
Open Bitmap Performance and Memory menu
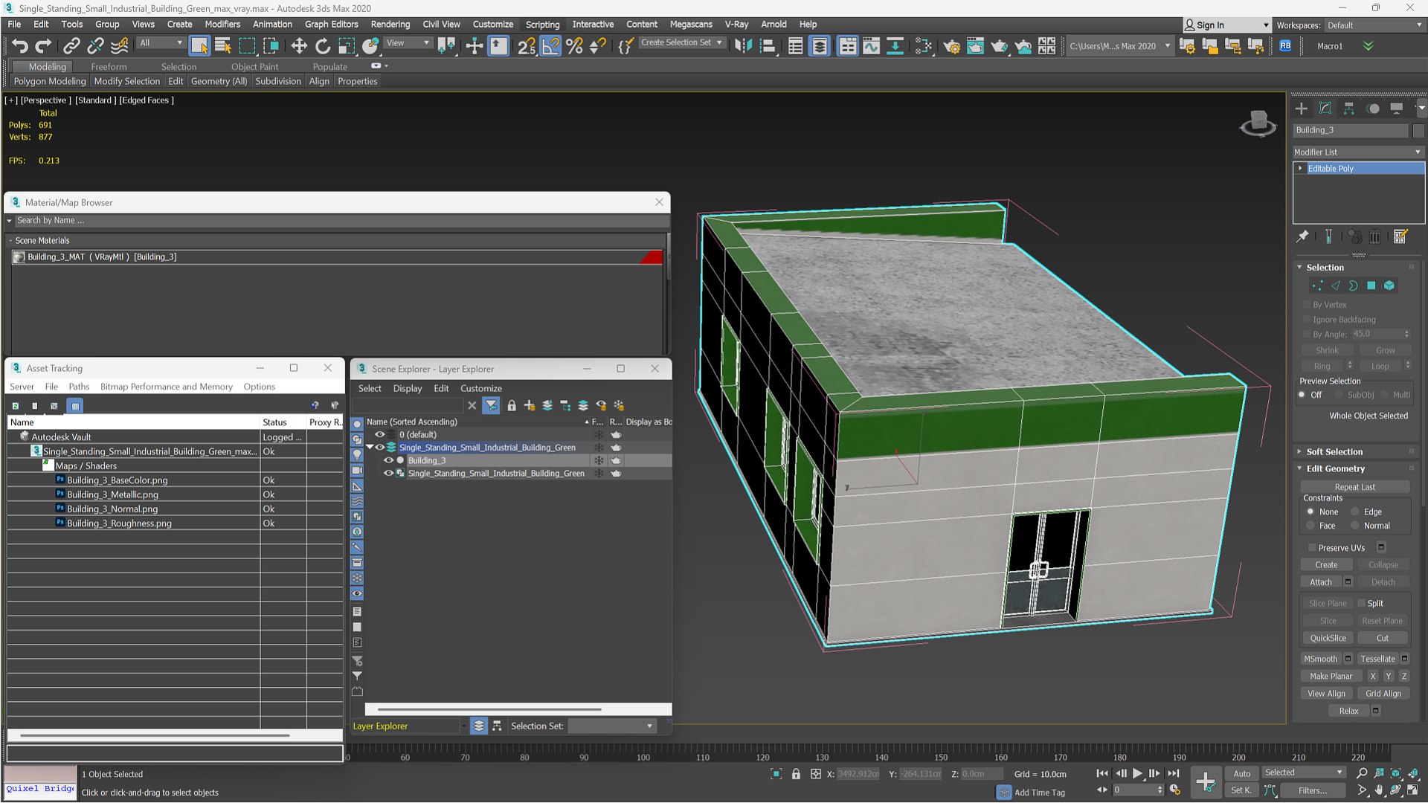pos(166,387)
